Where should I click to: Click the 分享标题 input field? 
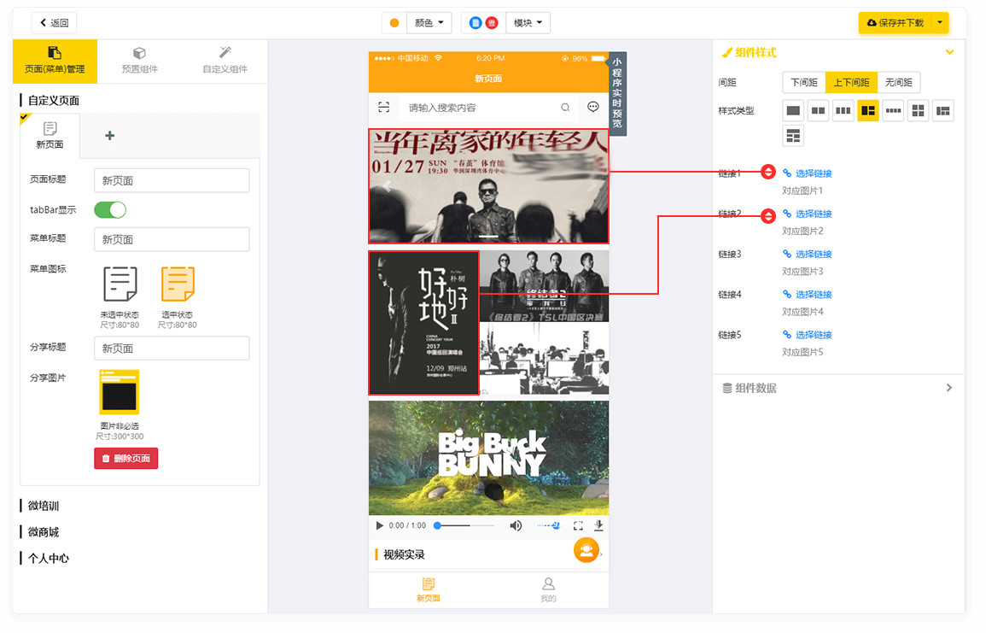point(172,349)
